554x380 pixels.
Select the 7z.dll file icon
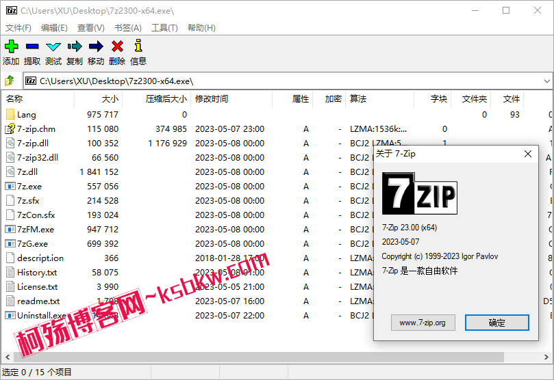point(10,172)
